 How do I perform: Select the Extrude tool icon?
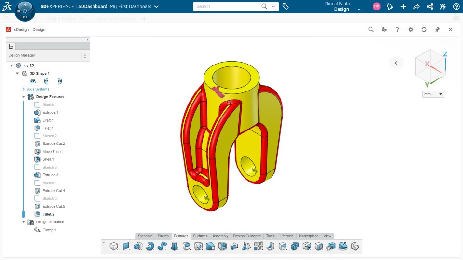[x=138, y=246]
